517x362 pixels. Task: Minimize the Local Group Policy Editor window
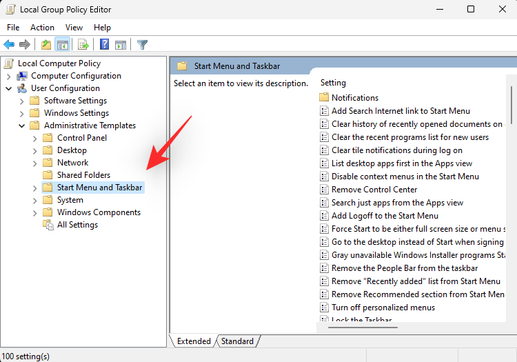440,9
